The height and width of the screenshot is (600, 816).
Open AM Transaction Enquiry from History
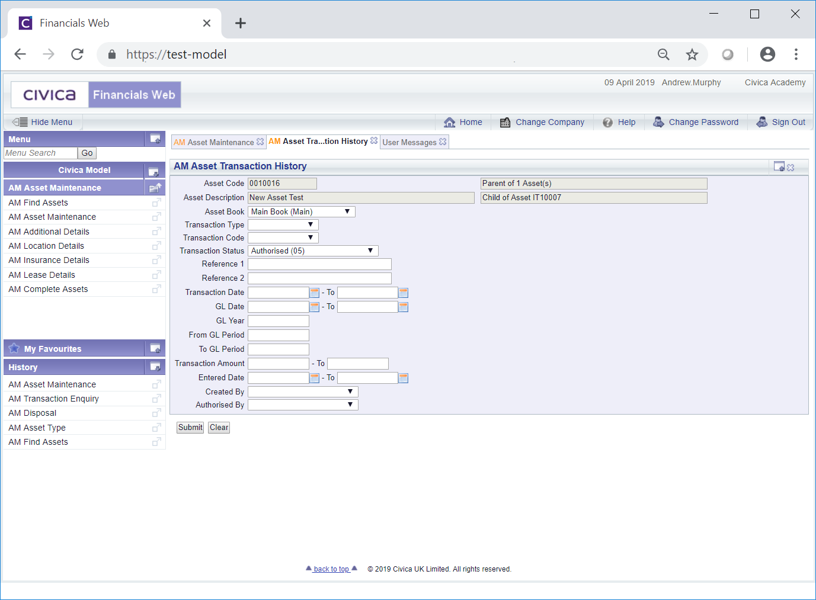[x=54, y=399]
